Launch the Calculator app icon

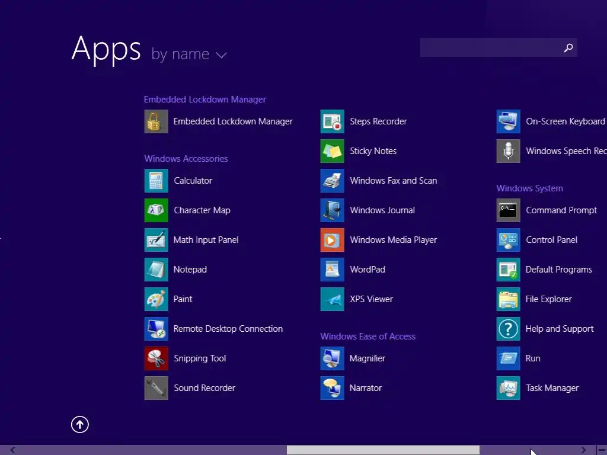click(x=156, y=181)
